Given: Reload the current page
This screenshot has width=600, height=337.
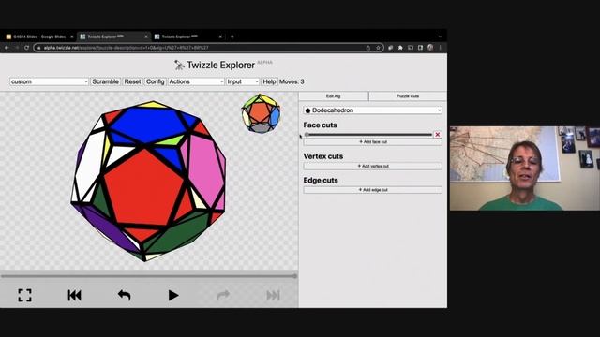Looking at the screenshot, I should point(26,48).
